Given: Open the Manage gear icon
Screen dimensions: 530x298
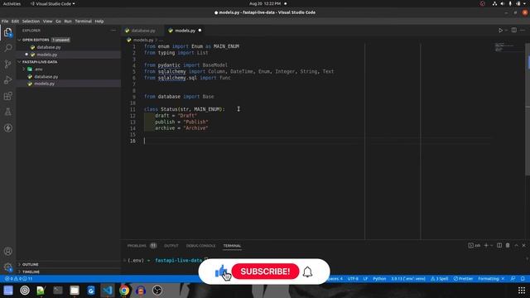Looking at the screenshot, I should [8, 267].
